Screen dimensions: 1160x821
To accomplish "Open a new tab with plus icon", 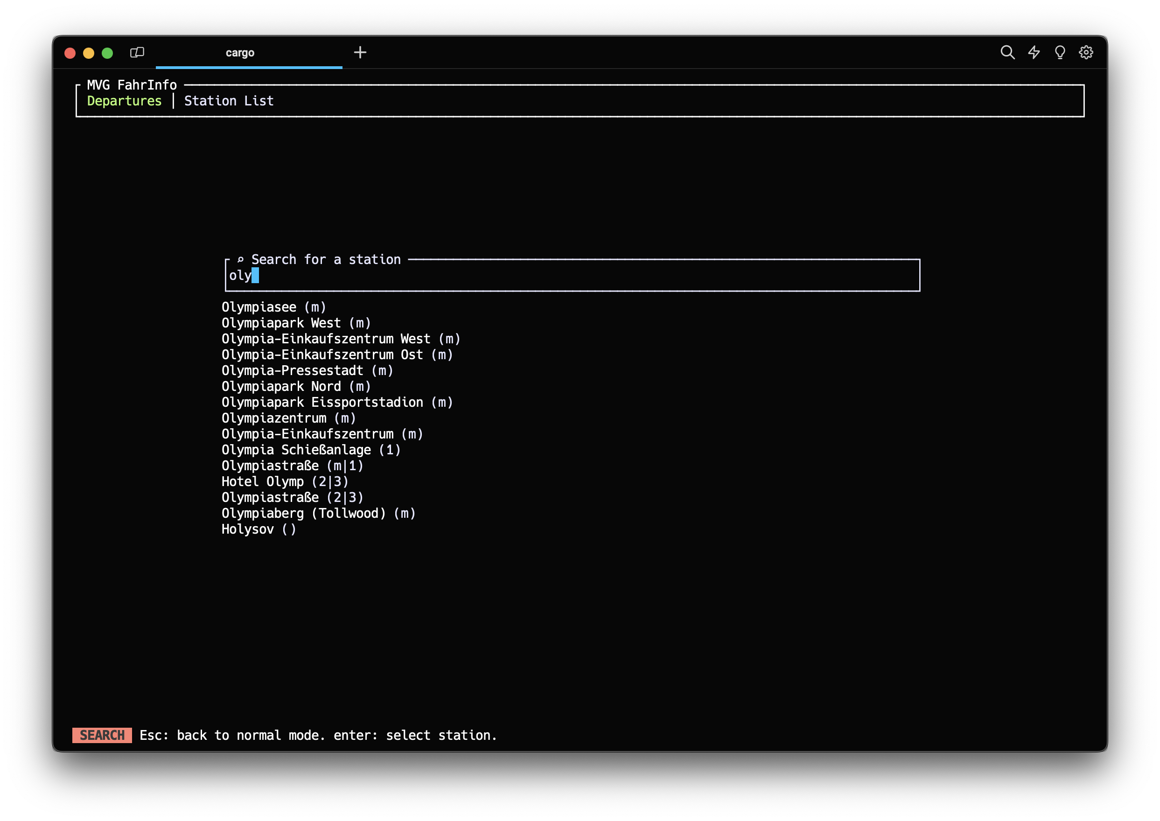I will point(360,53).
